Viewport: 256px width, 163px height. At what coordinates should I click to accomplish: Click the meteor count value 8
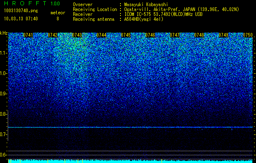click(x=58, y=19)
